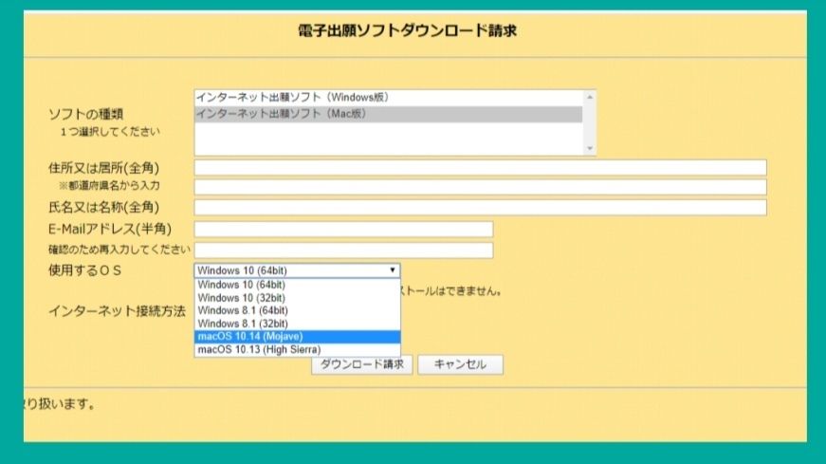This screenshot has width=826, height=464.
Task: Click the E-Mailアドレス input field
Action: pyautogui.click(x=343, y=230)
